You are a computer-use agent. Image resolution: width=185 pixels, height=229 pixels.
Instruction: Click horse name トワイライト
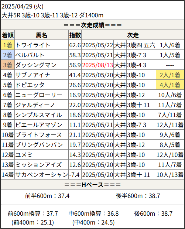tap(33, 45)
